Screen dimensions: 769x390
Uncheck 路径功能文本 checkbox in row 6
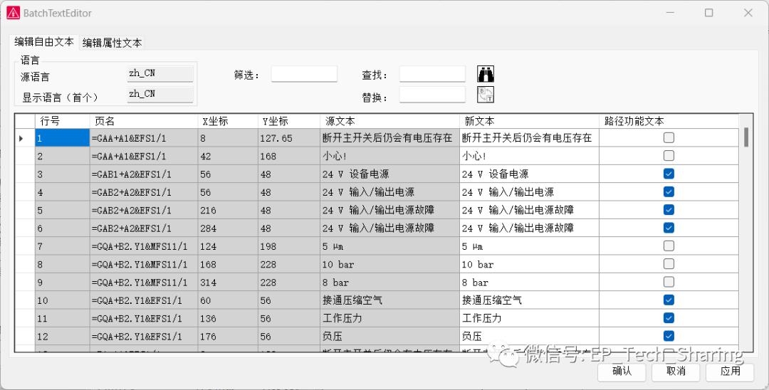(669, 228)
